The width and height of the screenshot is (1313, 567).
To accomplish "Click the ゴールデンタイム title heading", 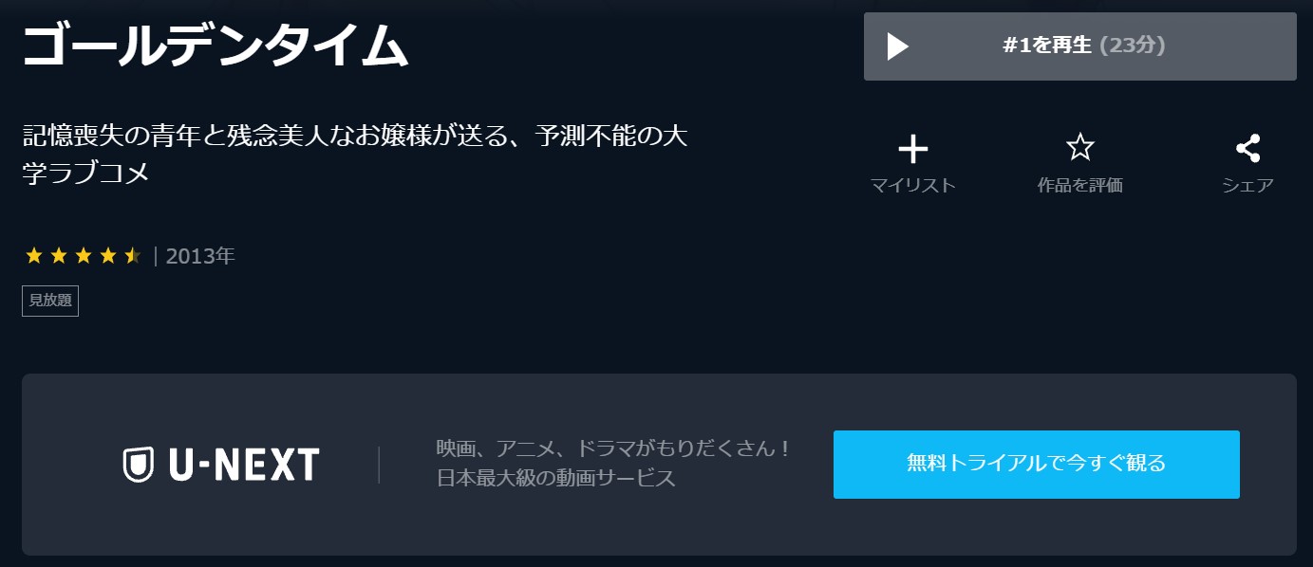I will coord(216,46).
